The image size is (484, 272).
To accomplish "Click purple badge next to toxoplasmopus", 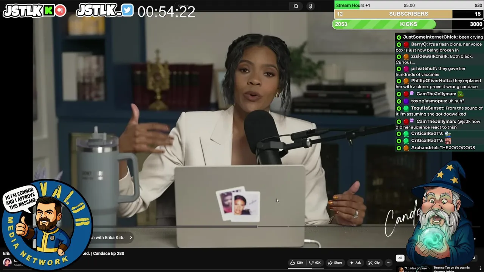I will coord(406,101).
